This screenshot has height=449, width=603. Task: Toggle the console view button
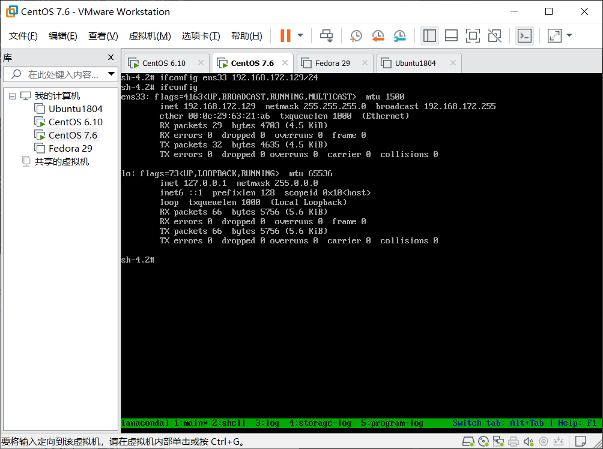pyautogui.click(x=524, y=36)
